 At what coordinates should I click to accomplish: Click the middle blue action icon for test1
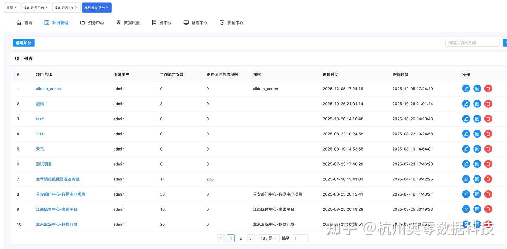477,119
